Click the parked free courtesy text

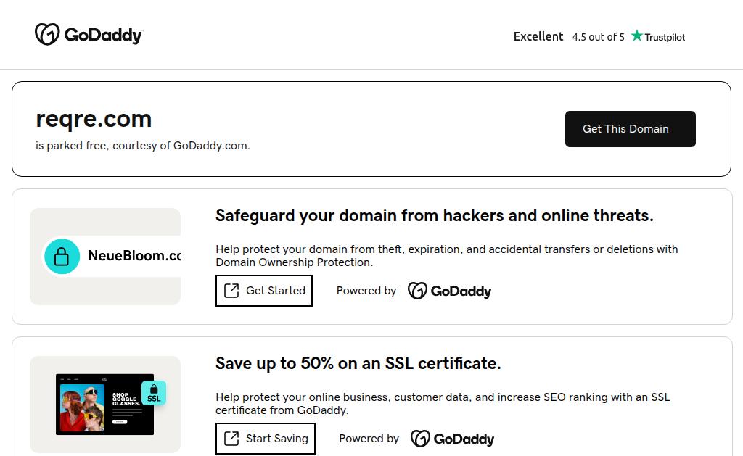(x=143, y=146)
